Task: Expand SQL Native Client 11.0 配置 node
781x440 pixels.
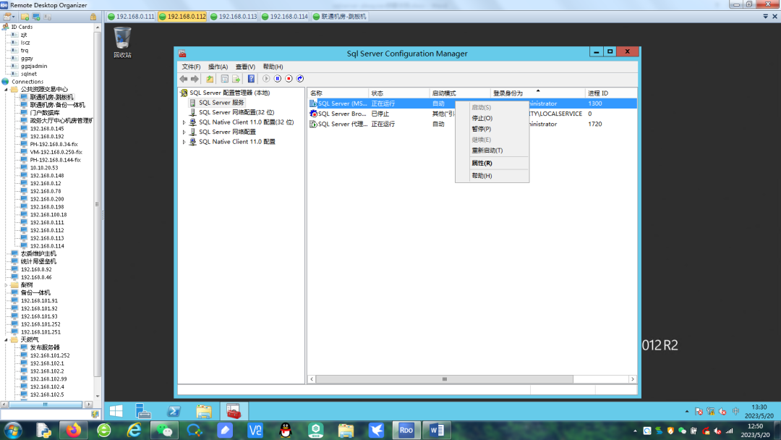Action: coord(184,142)
